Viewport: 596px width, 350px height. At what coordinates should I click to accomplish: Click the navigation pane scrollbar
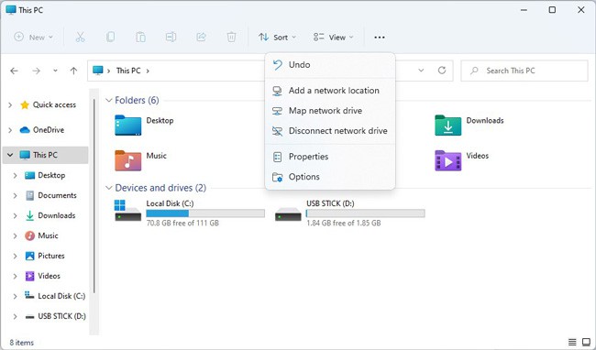(94, 196)
